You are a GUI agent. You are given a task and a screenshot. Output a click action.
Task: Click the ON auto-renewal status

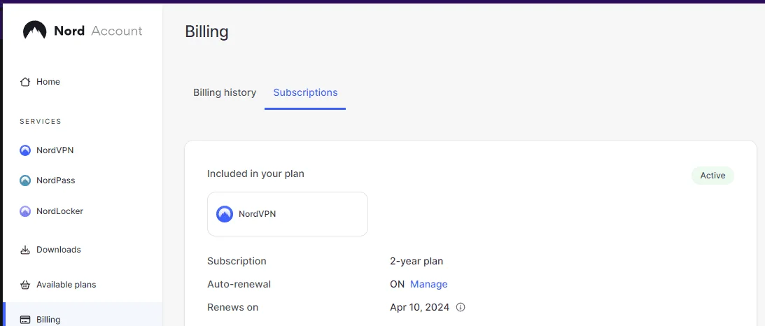(x=397, y=284)
